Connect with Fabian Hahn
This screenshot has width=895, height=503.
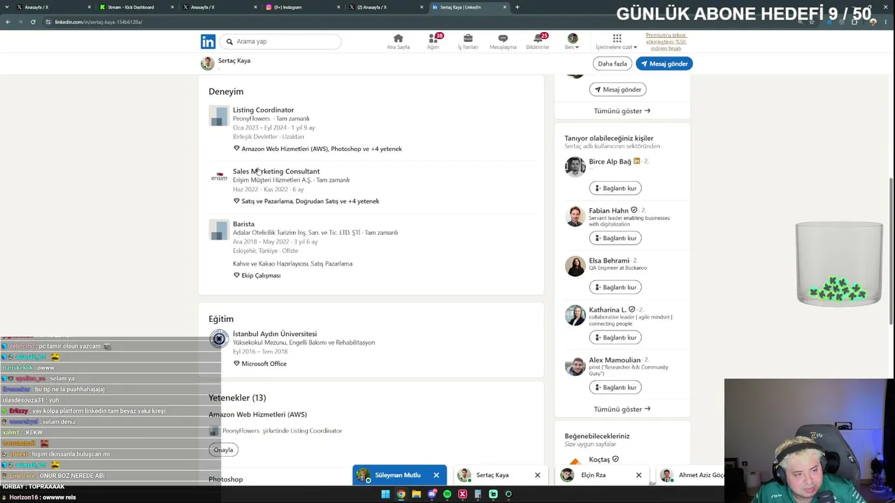[615, 238]
